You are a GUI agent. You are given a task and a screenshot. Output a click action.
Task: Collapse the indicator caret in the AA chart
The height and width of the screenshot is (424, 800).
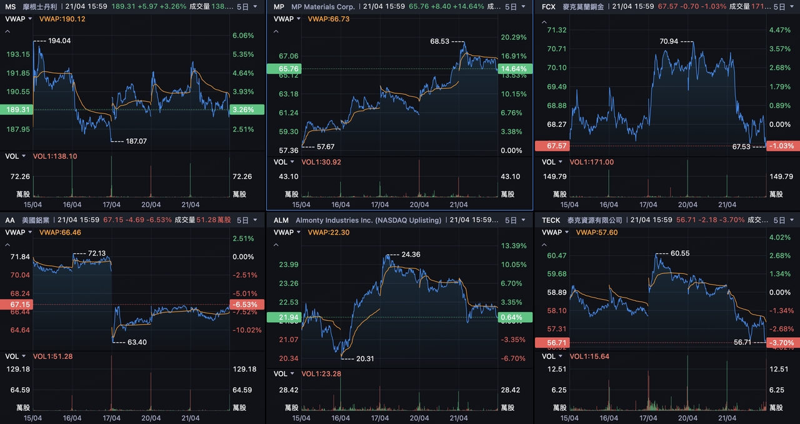7,243
